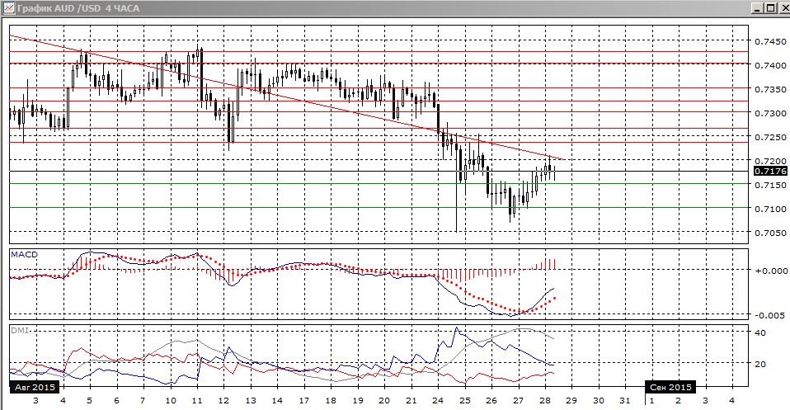This screenshot has height=410, width=790.
Task: Click the Авг 2015 month marker
Action: click(x=35, y=387)
